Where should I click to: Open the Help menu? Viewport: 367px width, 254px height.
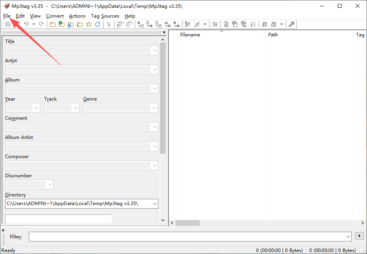coord(130,16)
